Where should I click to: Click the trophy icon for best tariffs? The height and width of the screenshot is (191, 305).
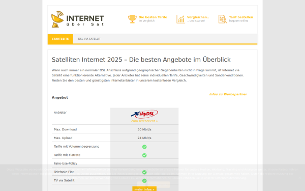pyautogui.click(x=132, y=19)
